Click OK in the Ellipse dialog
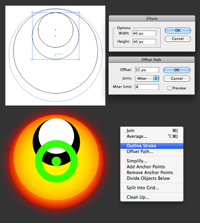This screenshot has height=223, width=200. 178,30
